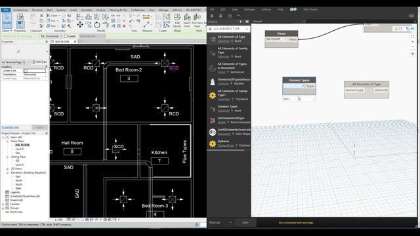This screenshot has width=420, height=236.
Task: Select Schedules/Quantities in Project Browser
Action: click(25, 196)
